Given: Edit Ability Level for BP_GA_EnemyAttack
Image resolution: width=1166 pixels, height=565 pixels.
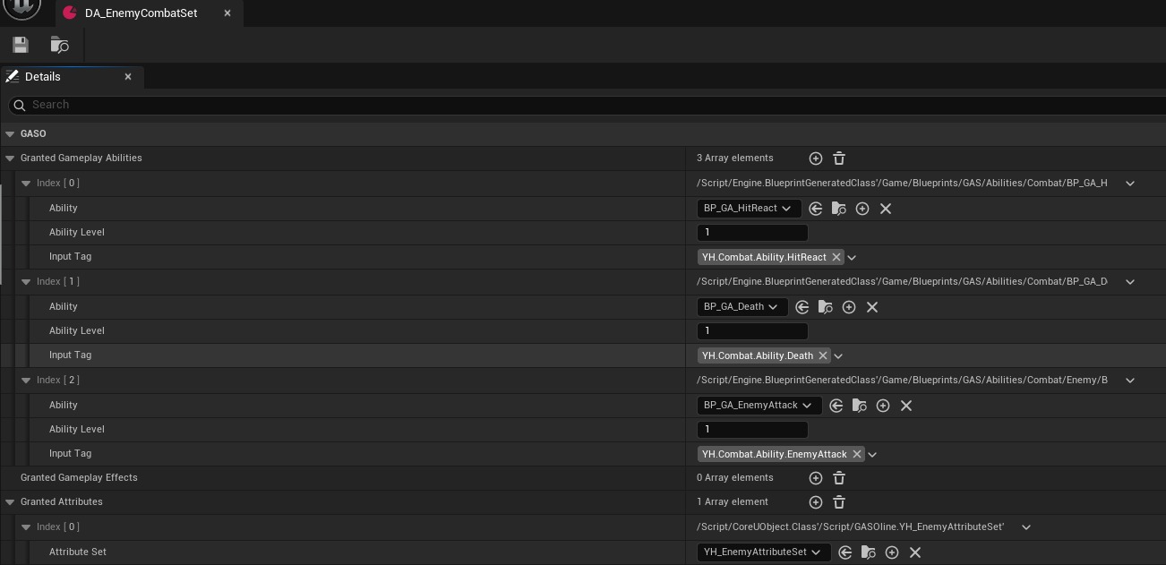Looking at the screenshot, I should (752, 430).
